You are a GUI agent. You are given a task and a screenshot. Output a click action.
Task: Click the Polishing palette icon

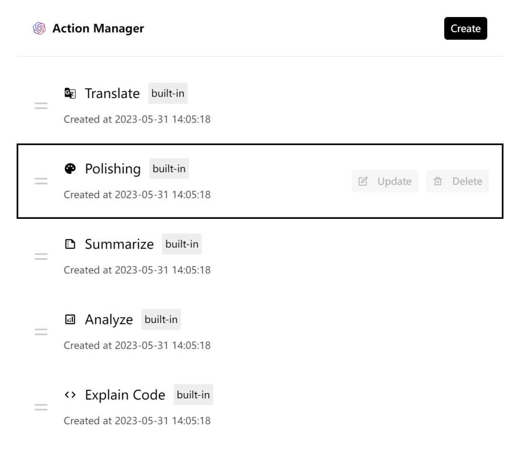(70, 169)
